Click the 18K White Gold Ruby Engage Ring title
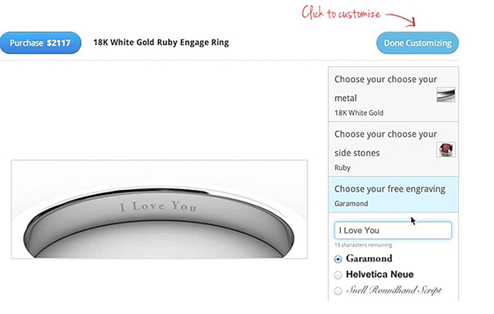The image size is (494, 314). (161, 43)
